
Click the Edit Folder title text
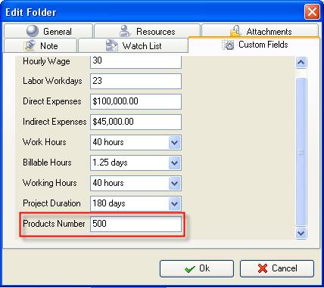click(x=31, y=12)
